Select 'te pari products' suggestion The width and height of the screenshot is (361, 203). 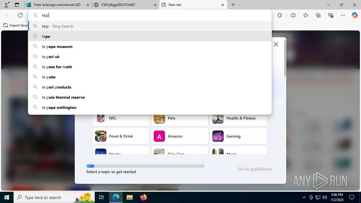click(x=150, y=87)
